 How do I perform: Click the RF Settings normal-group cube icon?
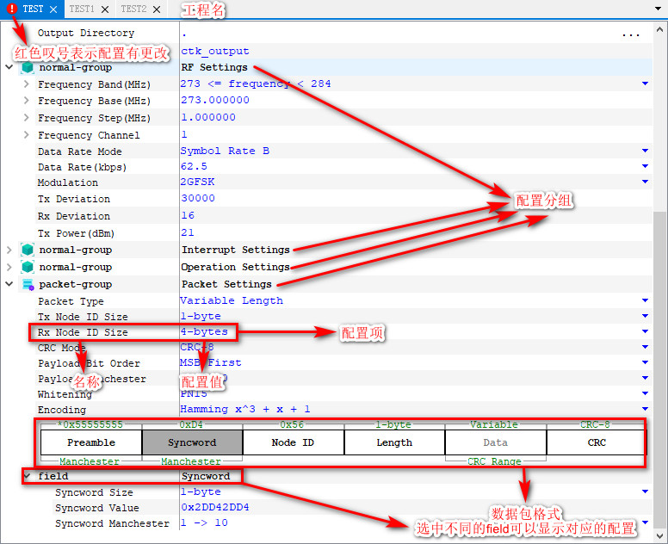[x=28, y=67]
